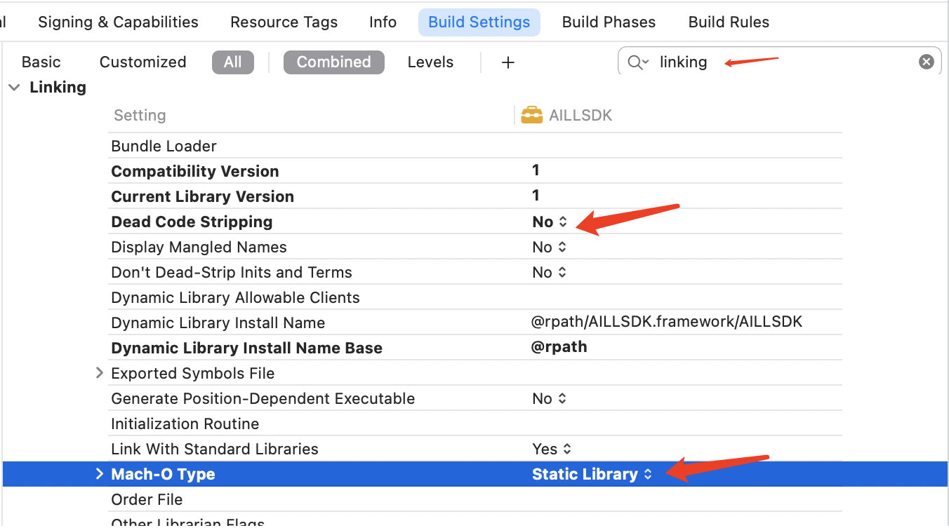Screen dimensions: 949x528
Task: Clear the linking search with the x icon
Action: 926,61
